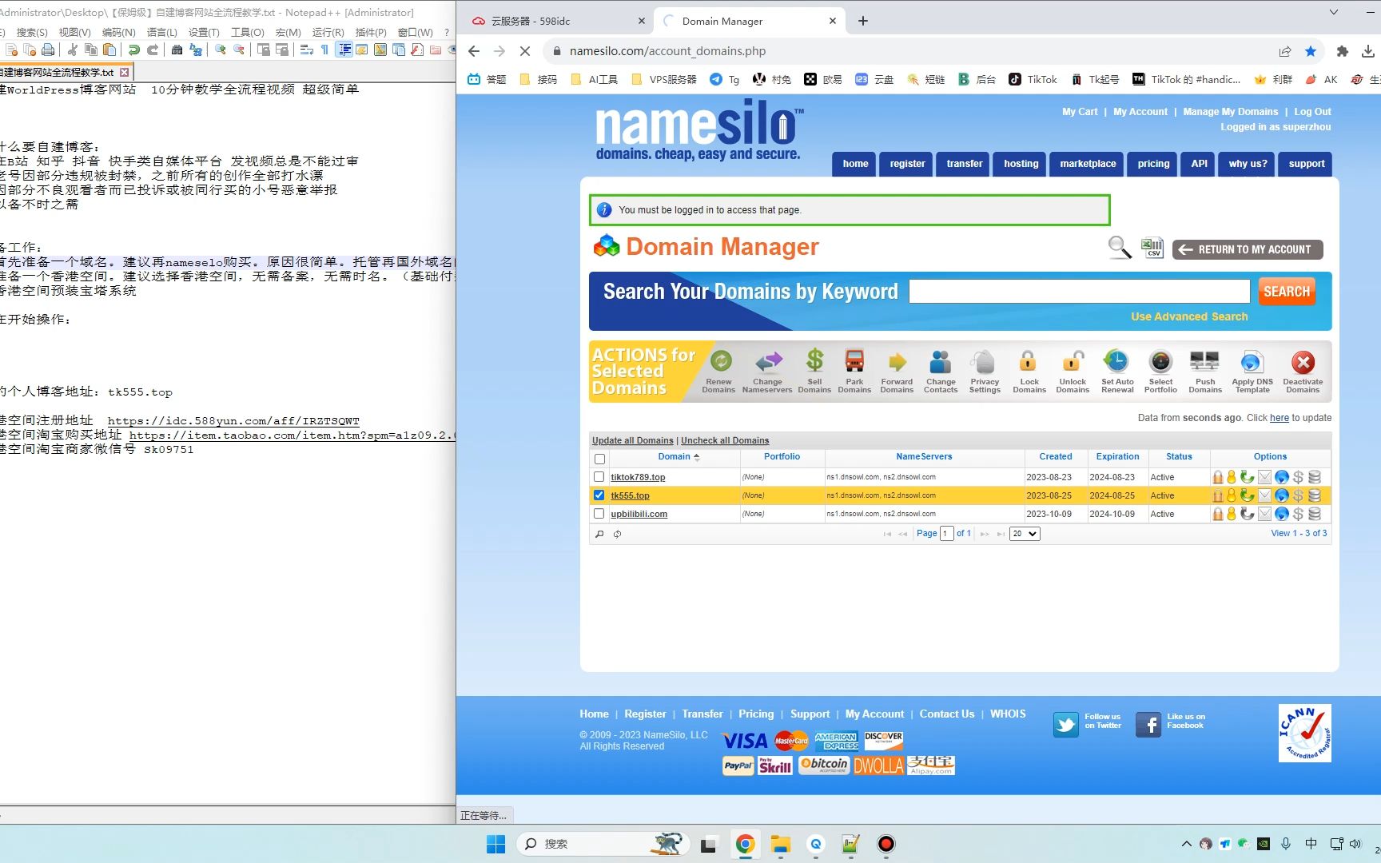Screen dimensions: 1381x863
Task: Check the tiktok789.top domain checkbox
Action: click(599, 477)
